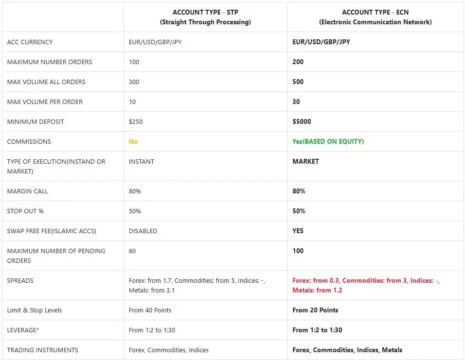
Task: Click the INSTANT execution type value
Action: (142, 161)
